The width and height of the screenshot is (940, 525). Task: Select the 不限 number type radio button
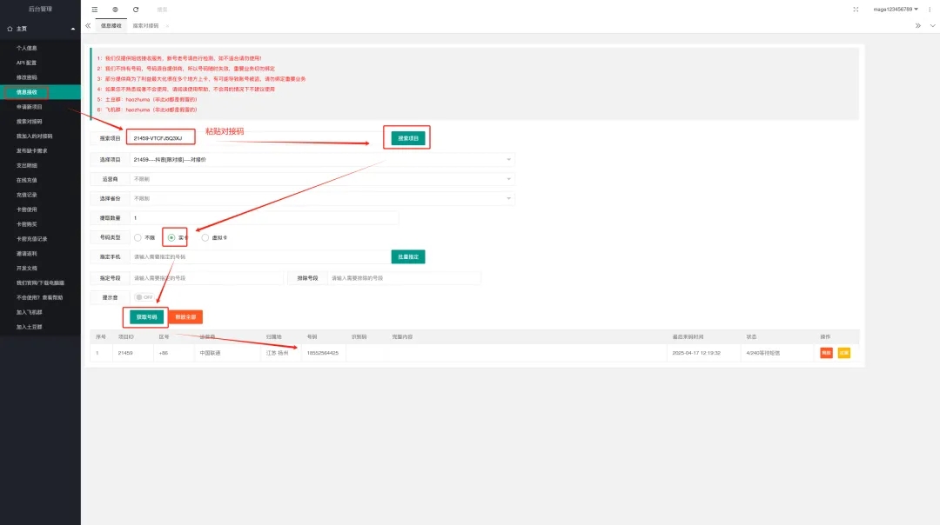138,237
